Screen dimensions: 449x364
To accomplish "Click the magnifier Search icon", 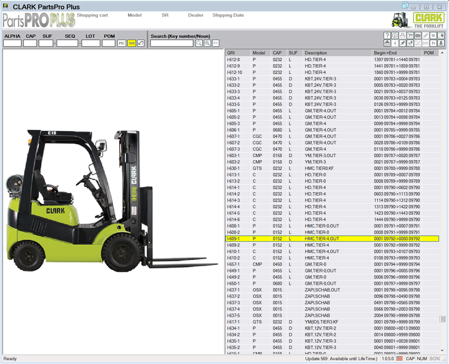I will (199, 43).
